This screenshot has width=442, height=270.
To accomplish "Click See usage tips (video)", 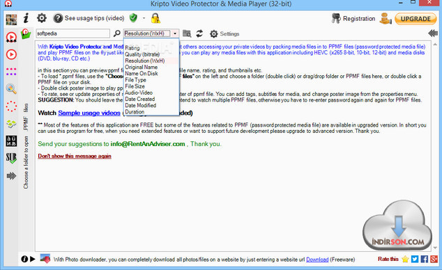I will (x=89, y=18).
